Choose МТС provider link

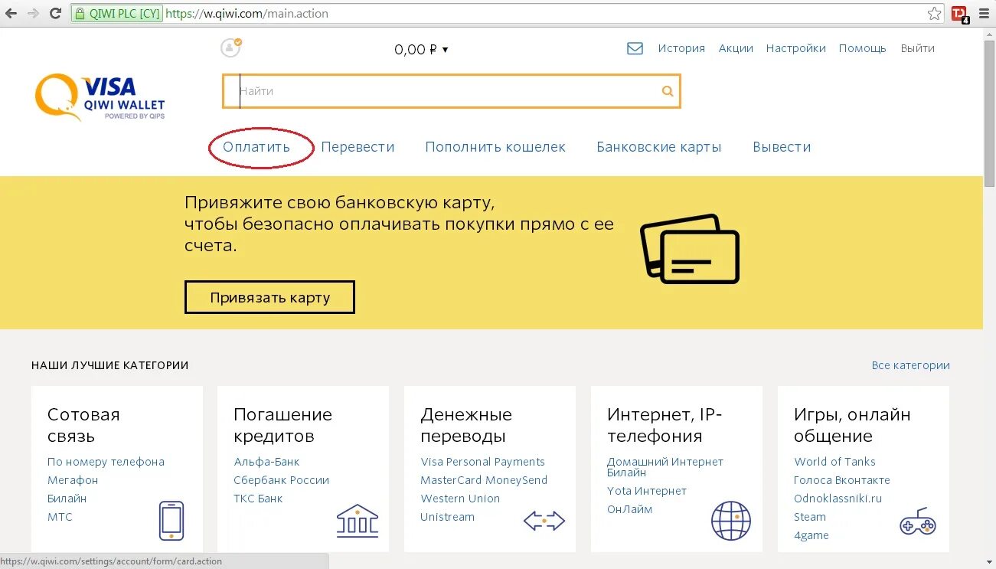click(60, 517)
